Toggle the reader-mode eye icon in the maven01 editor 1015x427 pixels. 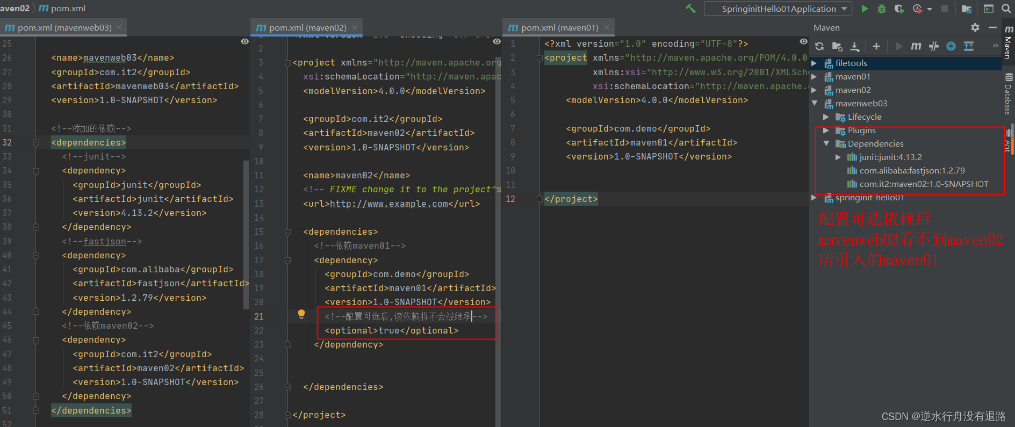(803, 41)
